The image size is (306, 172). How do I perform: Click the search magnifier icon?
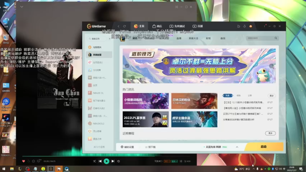[x=276, y=38]
